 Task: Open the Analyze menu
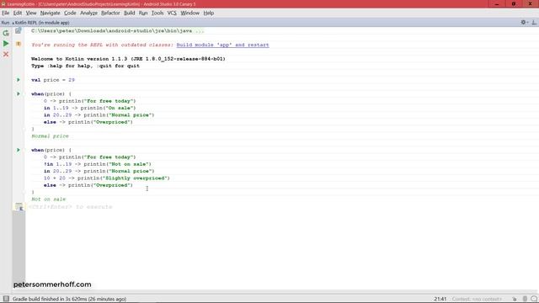(x=88, y=13)
